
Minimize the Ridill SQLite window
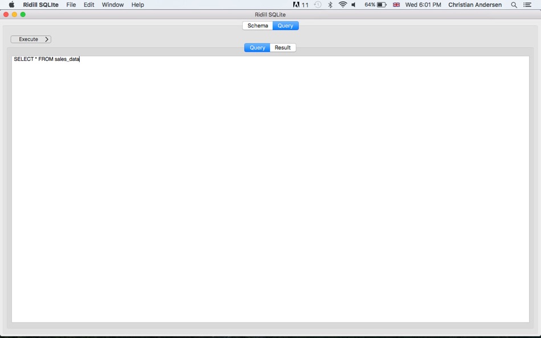pos(14,14)
